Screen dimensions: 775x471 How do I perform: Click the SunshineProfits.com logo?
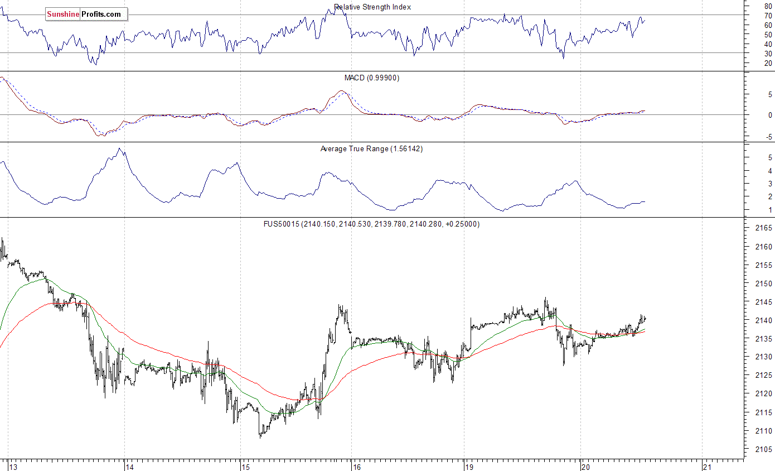86,15
